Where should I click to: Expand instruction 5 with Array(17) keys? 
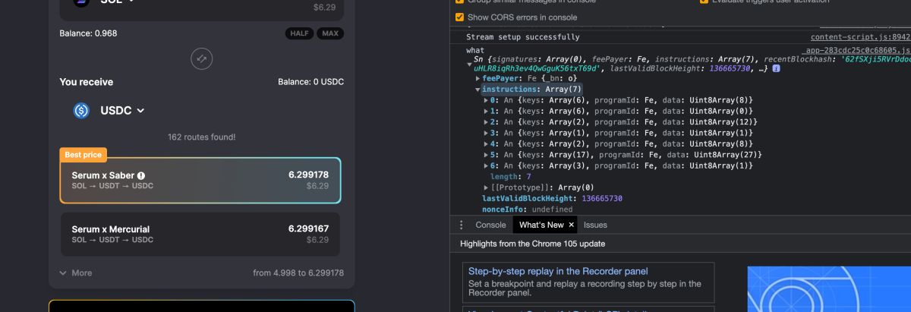point(486,155)
